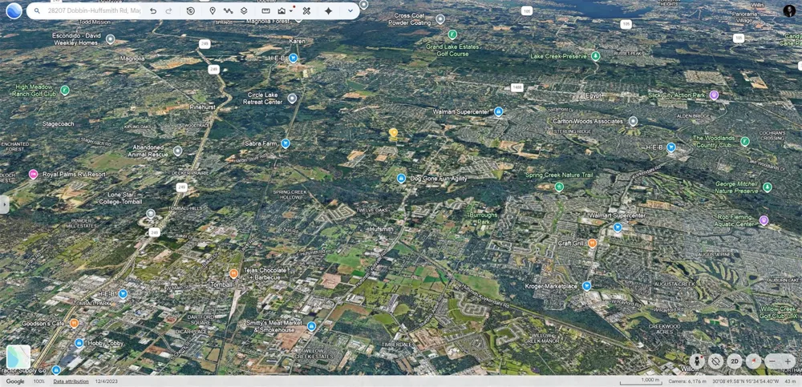The width and height of the screenshot is (802, 387).
Task: Select the yellow placemark pin on map
Action: click(393, 134)
